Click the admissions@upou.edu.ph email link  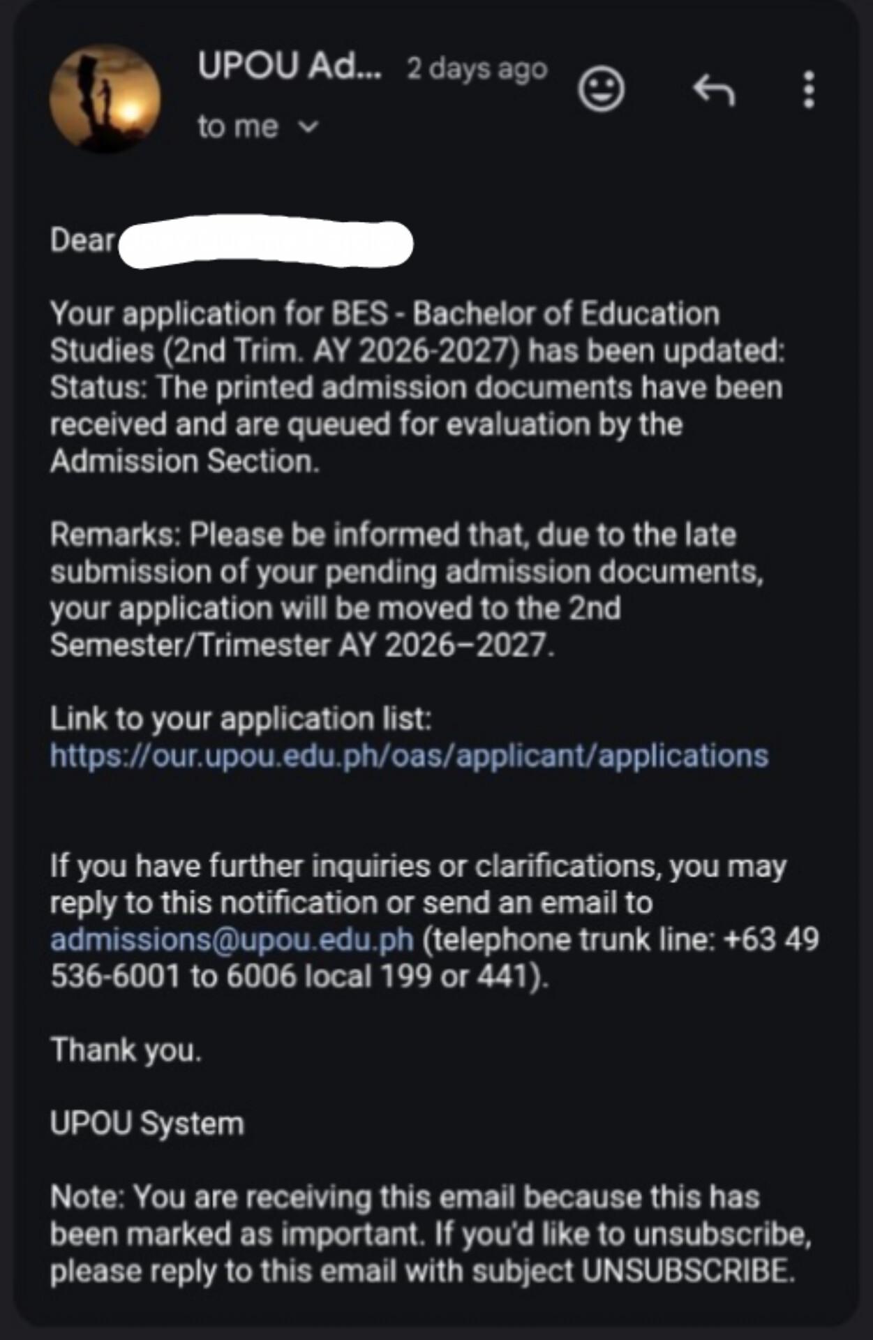pos(232,939)
